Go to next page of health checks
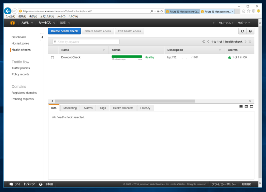266x192 pixels. [246, 42]
